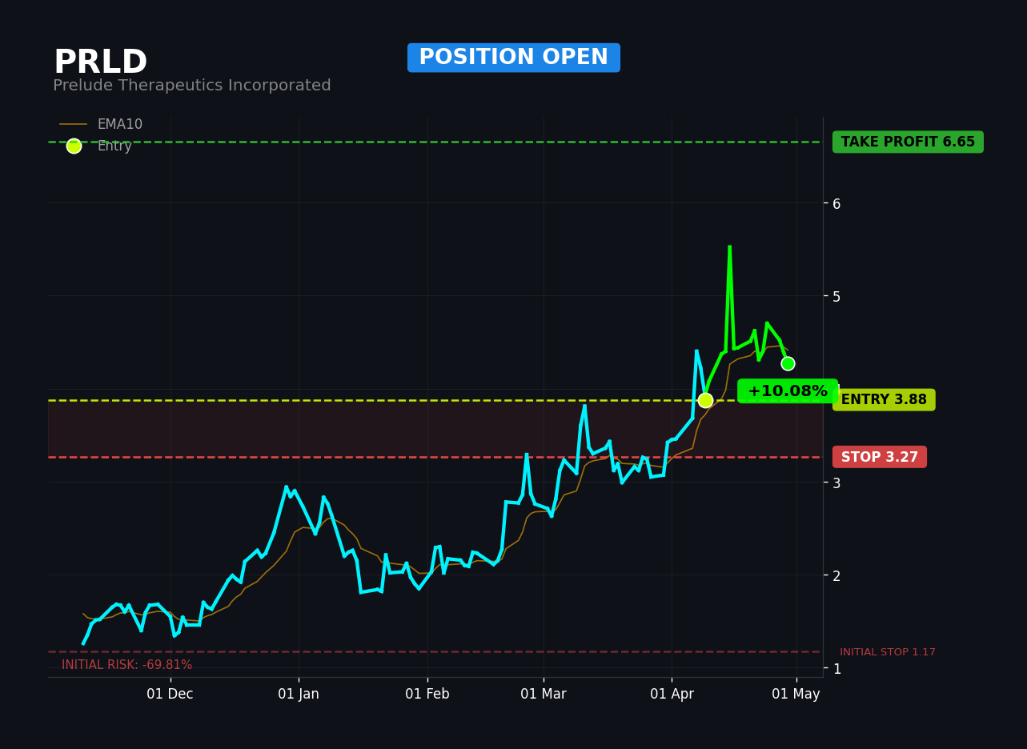Click the price axis value 1
The height and width of the screenshot is (749, 1027).
pyautogui.click(x=836, y=668)
